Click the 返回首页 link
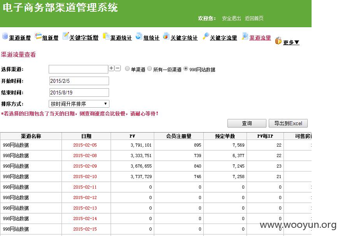Viewport: 340px width, 236px height. (254, 18)
